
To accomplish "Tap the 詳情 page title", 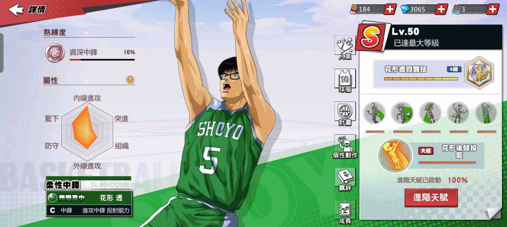I will point(37,10).
